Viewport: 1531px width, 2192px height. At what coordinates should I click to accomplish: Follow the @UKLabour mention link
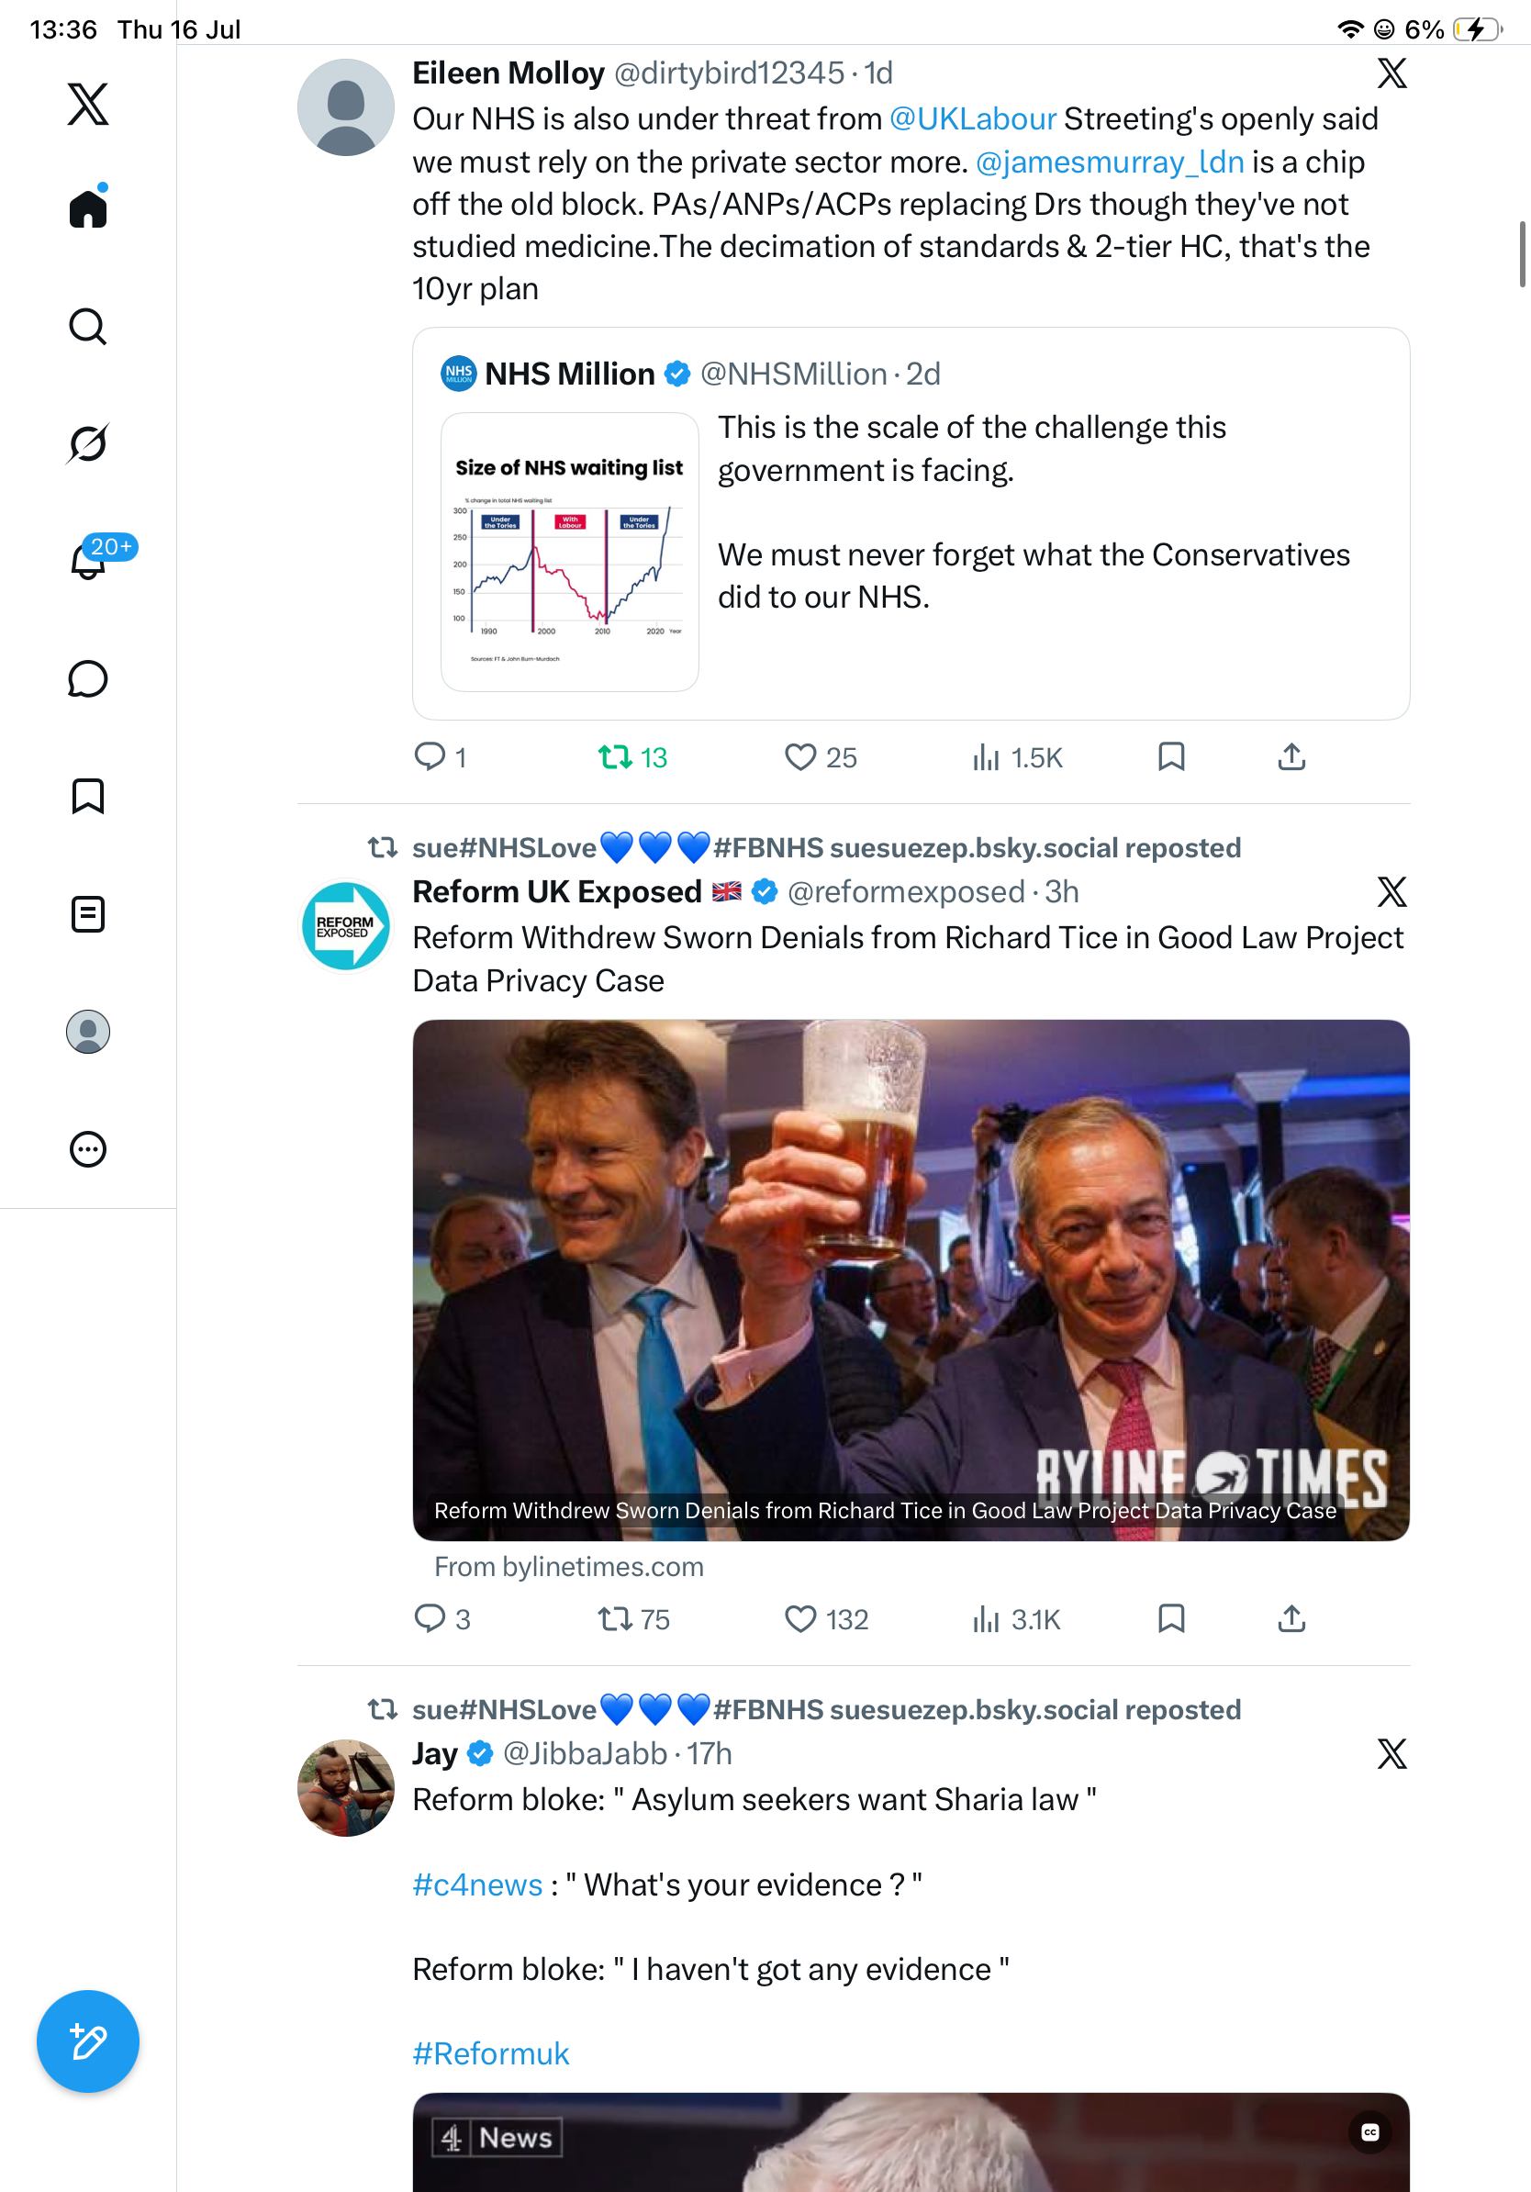click(x=973, y=119)
